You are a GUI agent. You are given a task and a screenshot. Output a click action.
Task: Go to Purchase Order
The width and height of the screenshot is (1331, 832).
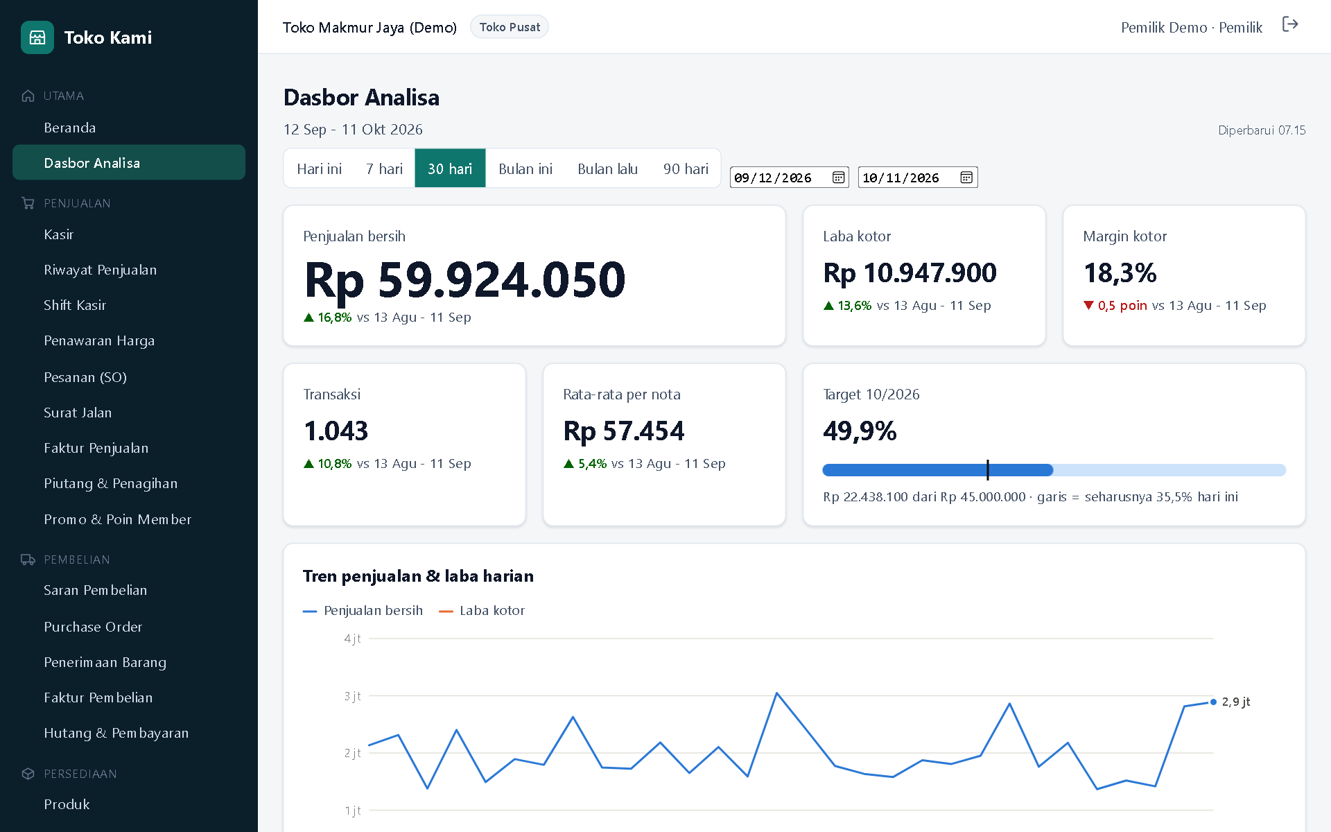129,627
